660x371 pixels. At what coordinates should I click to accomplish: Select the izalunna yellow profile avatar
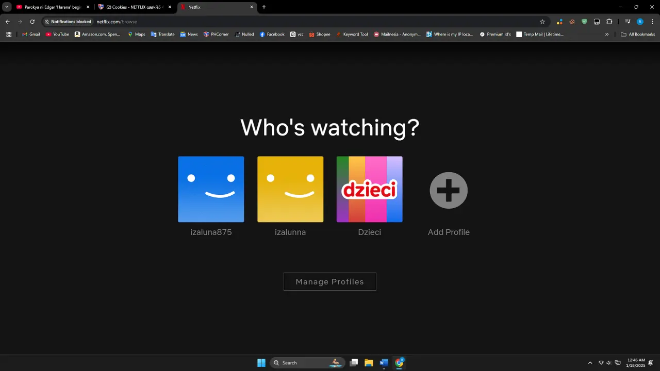290,189
